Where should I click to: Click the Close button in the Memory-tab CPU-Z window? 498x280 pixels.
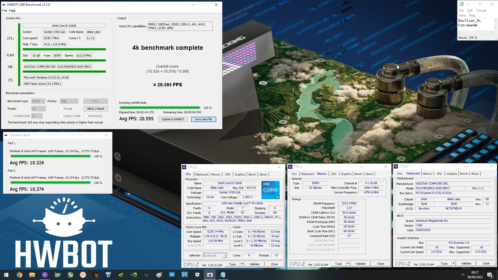(x=381, y=264)
